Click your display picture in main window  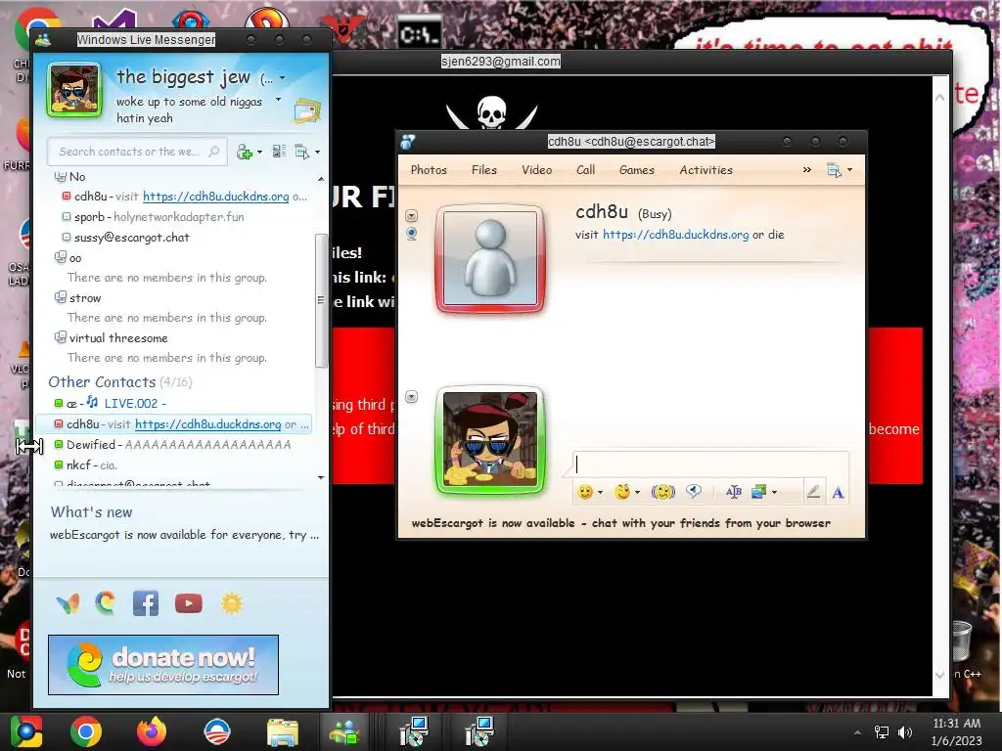[74, 90]
